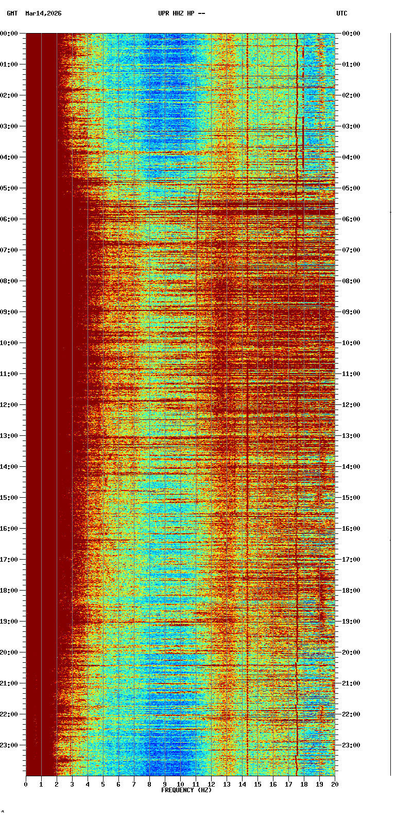
Task: Click the 09:00 marker on right axis
Action: [351, 312]
